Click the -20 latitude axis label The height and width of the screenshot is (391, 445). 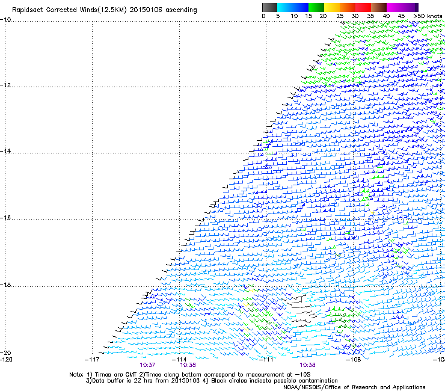(5, 353)
